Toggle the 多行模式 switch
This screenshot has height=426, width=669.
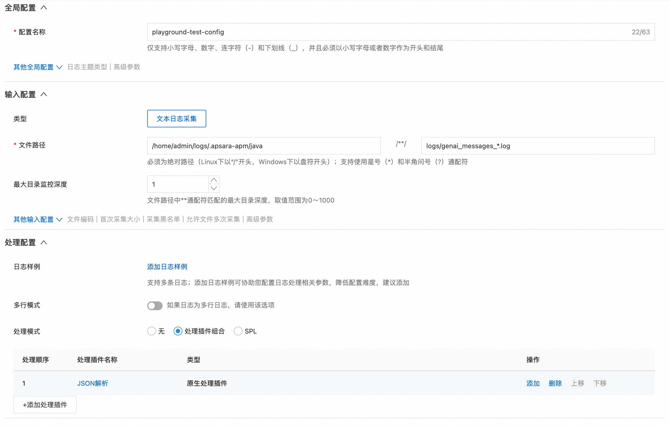tap(155, 306)
